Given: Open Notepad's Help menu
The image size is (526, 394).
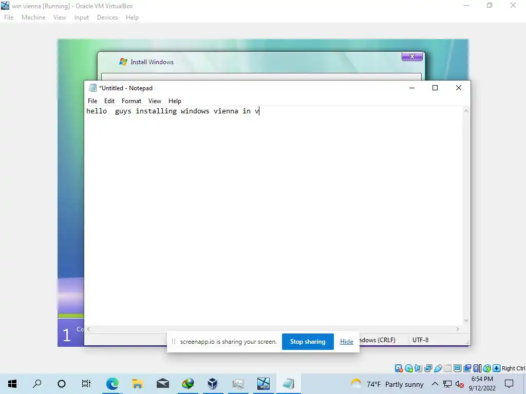Looking at the screenshot, I should pos(175,101).
